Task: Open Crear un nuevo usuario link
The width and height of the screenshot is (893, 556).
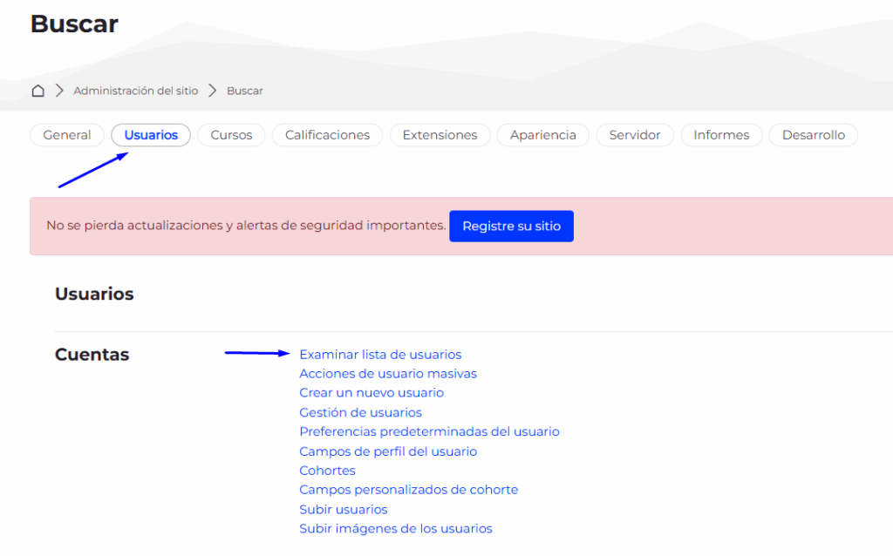Action: (372, 393)
